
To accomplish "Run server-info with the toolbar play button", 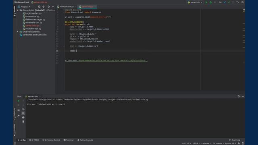I will (x=206, y=2).
